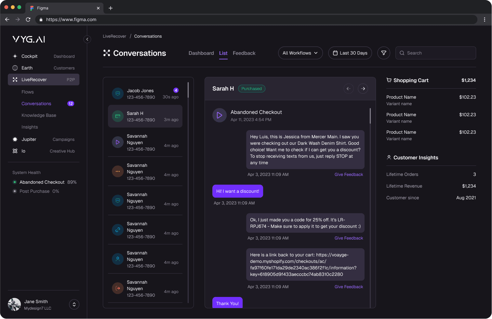Toggle the Post Purchase status indicator
Viewport: 492px width, 319px height.
click(x=15, y=191)
